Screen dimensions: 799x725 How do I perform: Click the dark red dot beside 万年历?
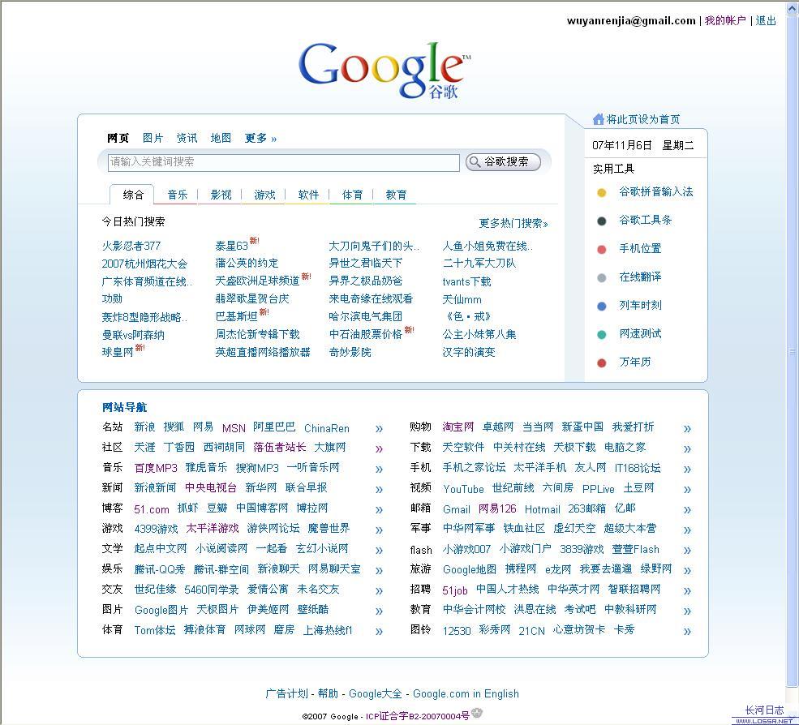[601, 362]
